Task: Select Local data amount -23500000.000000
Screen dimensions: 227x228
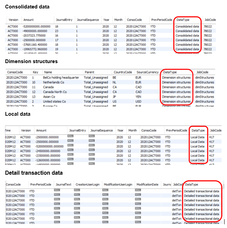Action: pyautogui.click(x=48, y=156)
